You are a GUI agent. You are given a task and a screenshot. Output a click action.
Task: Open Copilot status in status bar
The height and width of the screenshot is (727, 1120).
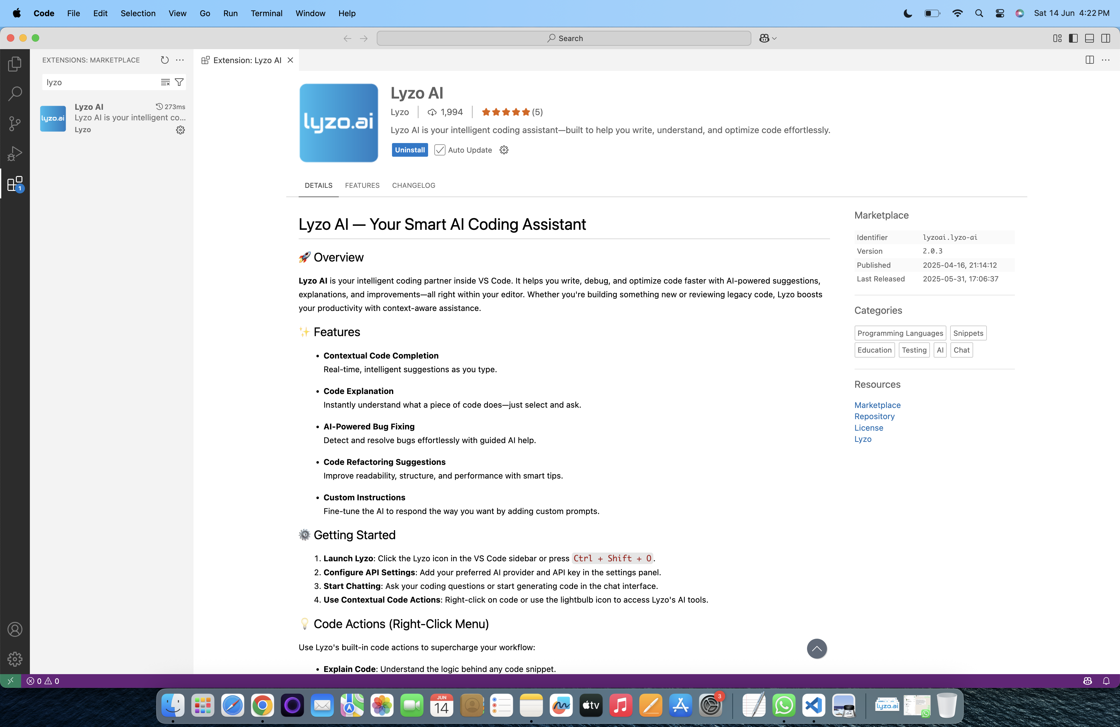click(1088, 681)
